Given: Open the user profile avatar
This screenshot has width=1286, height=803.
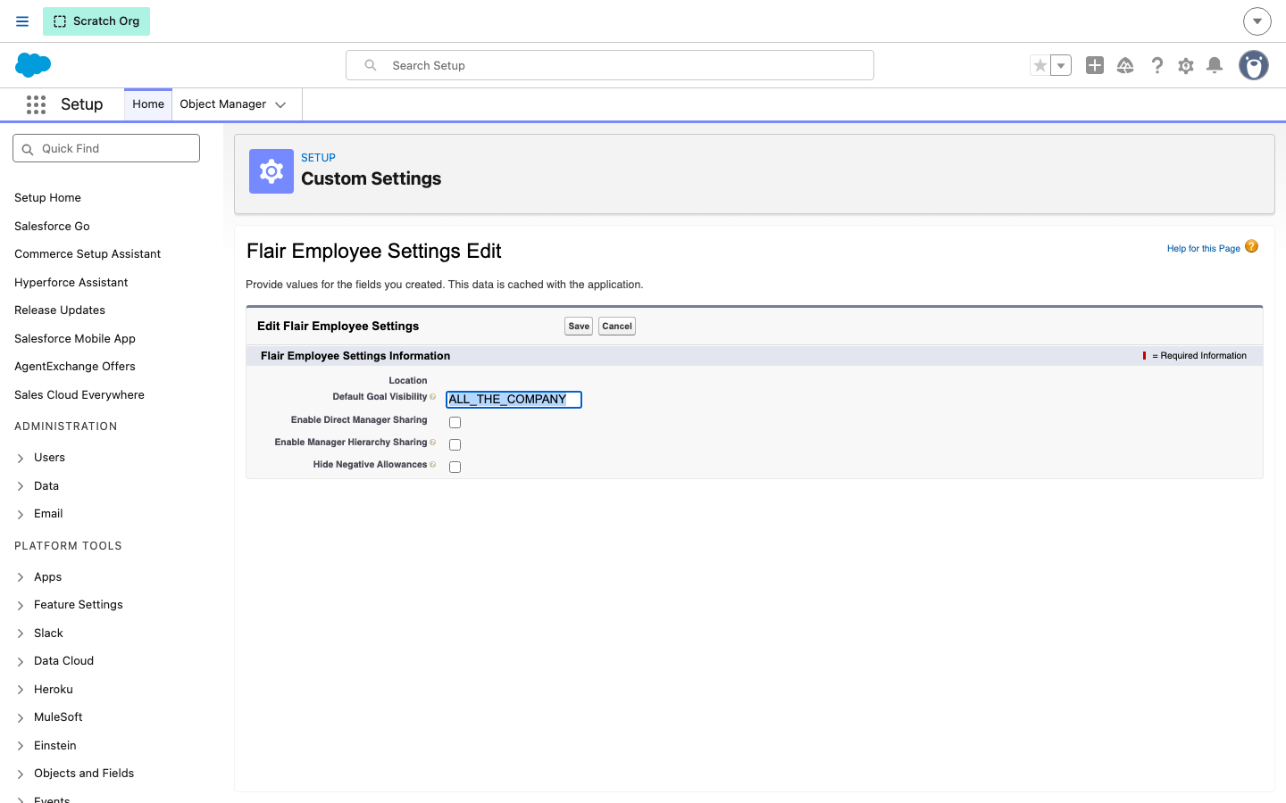Looking at the screenshot, I should coord(1254,65).
